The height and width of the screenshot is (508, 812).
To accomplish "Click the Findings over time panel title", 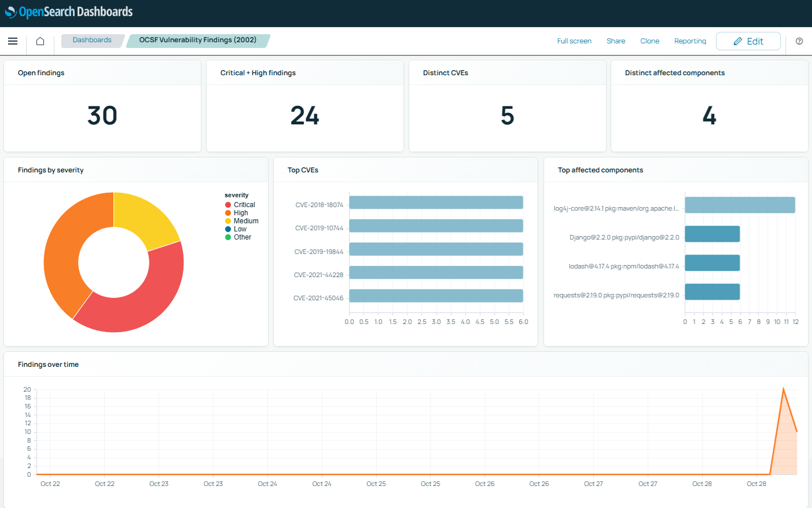I will point(48,365).
